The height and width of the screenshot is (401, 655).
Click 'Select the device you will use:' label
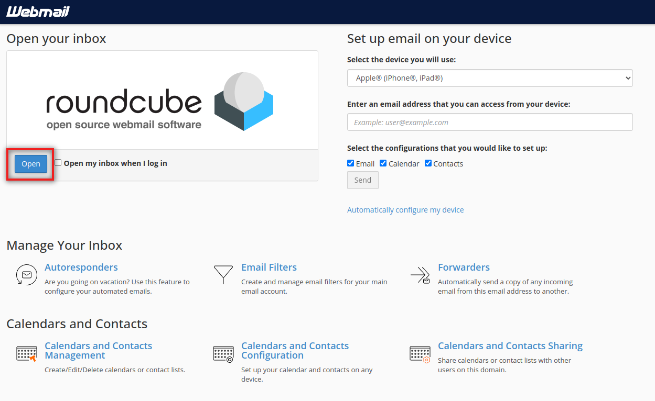point(402,60)
